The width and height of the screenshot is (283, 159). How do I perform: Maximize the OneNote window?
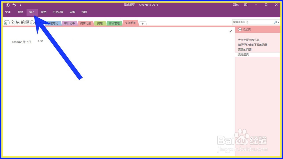[266, 5]
